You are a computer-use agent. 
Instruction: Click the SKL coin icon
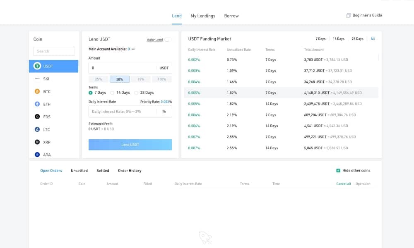(x=37, y=79)
